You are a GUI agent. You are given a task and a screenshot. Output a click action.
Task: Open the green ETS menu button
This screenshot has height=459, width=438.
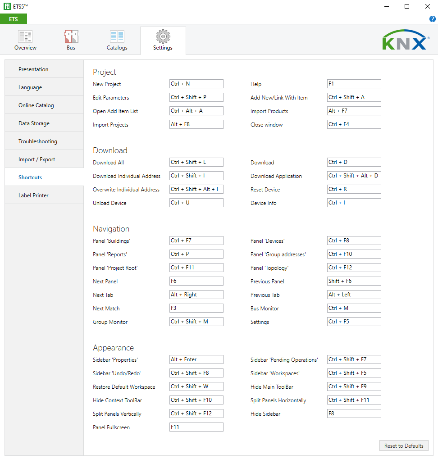14,19
